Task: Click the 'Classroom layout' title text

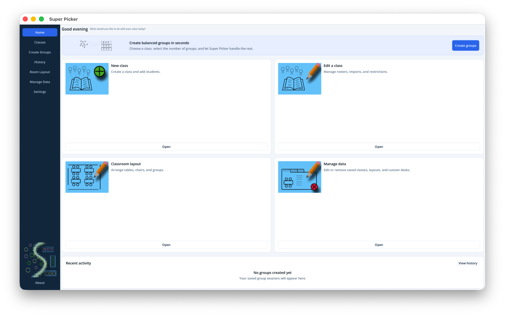Action: [x=126, y=164]
